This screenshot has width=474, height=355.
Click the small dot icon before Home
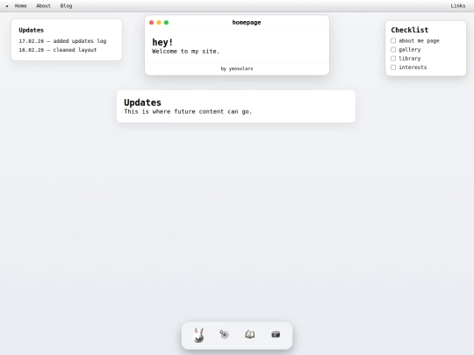point(7,6)
